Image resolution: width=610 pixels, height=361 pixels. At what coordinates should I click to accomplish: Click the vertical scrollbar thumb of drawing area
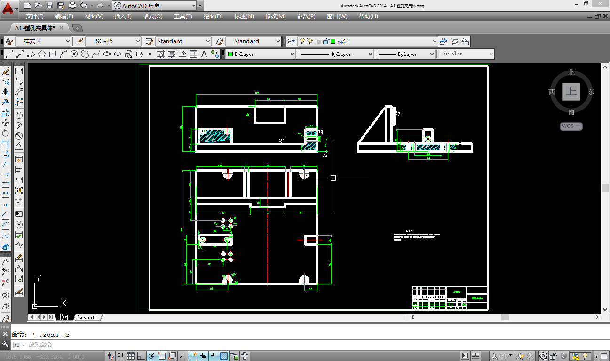(x=605, y=188)
